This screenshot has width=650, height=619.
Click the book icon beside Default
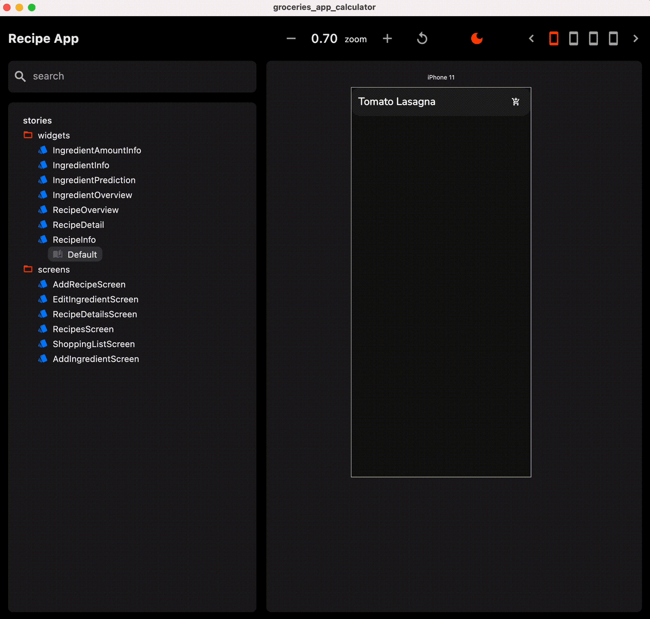pos(57,255)
